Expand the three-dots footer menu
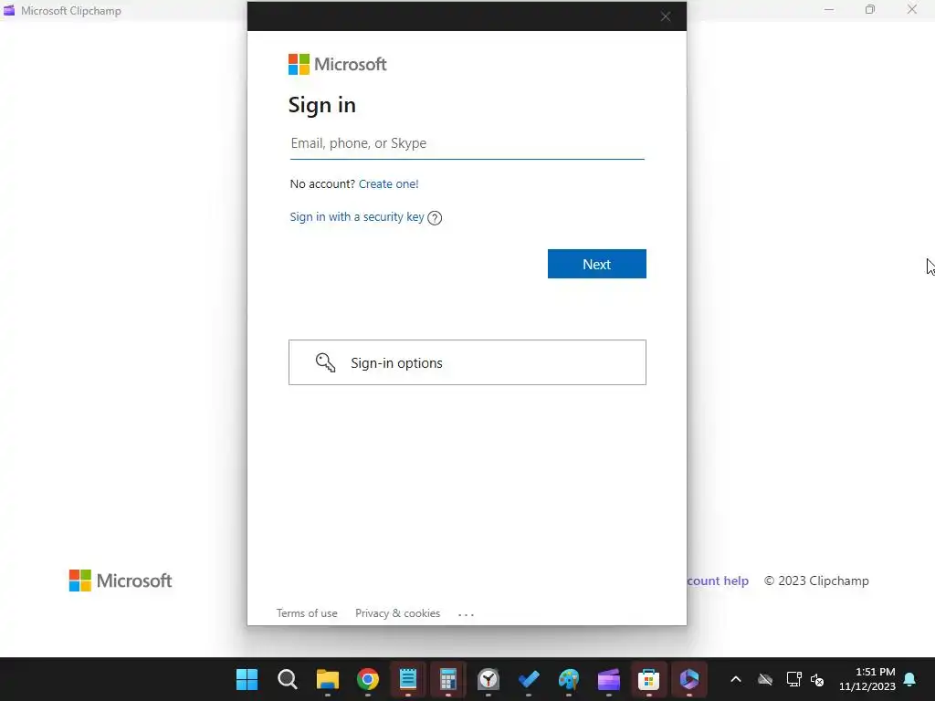 coord(467,614)
